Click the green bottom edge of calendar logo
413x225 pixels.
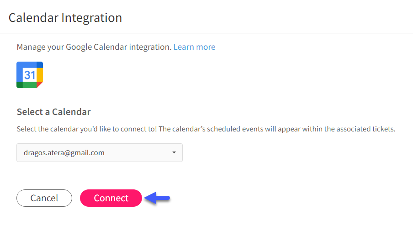[x=30, y=85]
